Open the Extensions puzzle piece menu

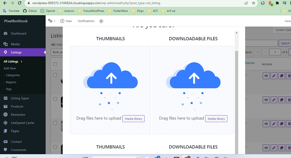pos(277,3)
